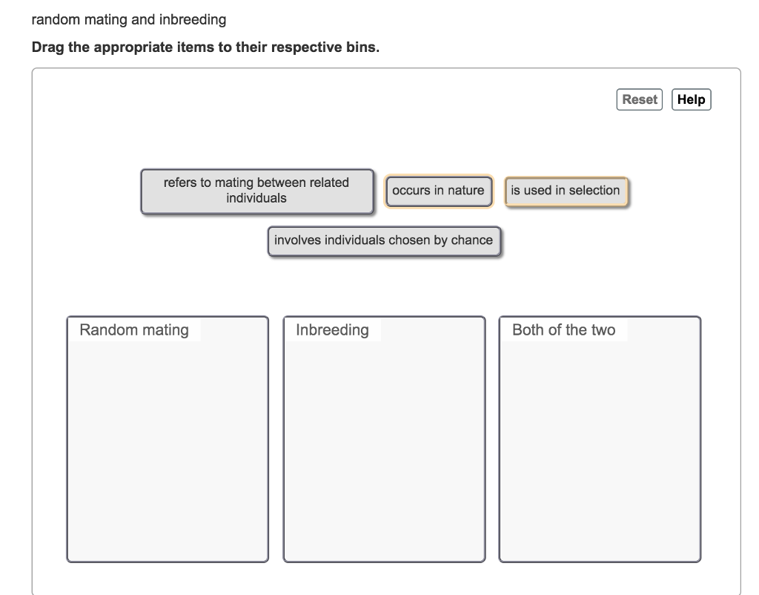
Task: Open the Help button
Action: tap(691, 99)
